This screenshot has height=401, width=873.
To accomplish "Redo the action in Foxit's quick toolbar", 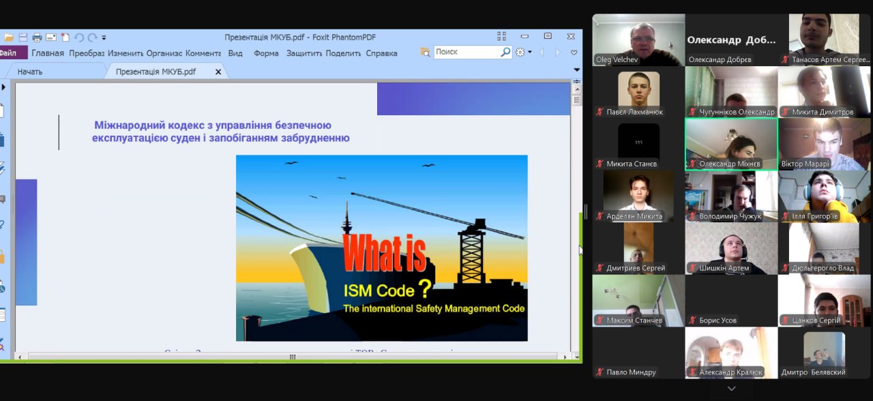I will point(92,38).
